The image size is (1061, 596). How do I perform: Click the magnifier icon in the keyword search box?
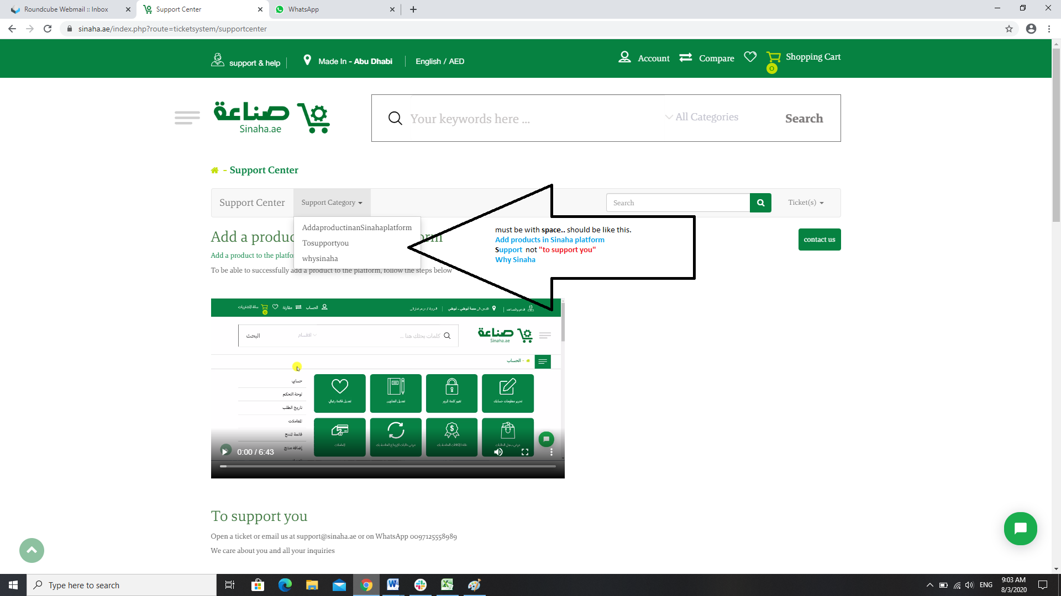pyautogui.click(x=395, y=118)
